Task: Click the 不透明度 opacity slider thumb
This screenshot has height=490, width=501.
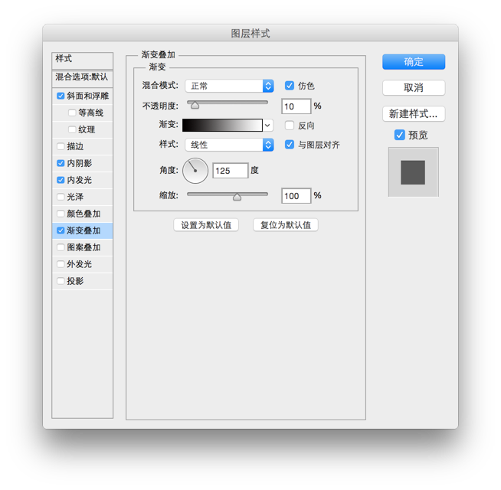Action: [195, 105]
